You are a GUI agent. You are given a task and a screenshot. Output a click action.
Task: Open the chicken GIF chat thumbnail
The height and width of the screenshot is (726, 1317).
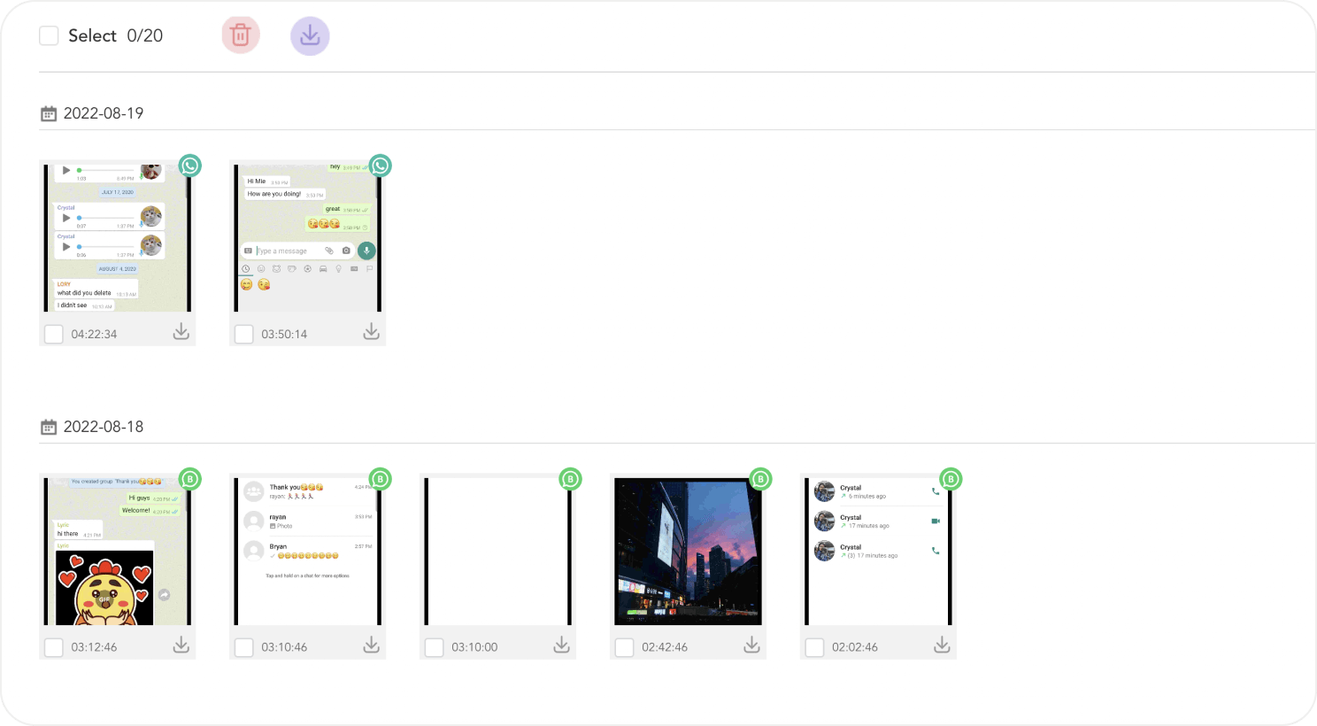(118, 551)
